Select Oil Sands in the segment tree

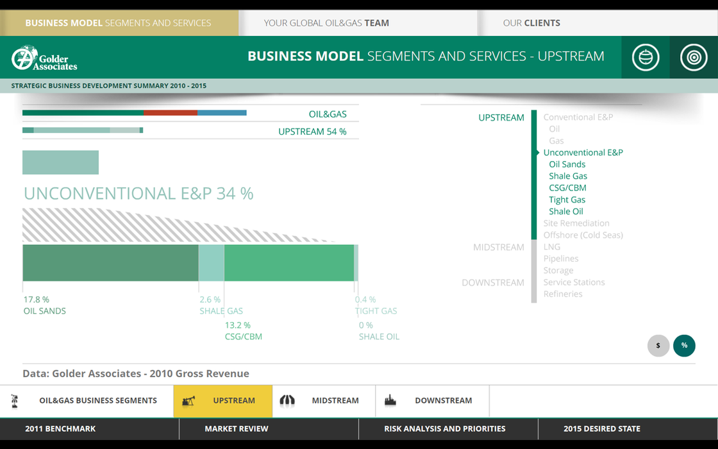567,164
